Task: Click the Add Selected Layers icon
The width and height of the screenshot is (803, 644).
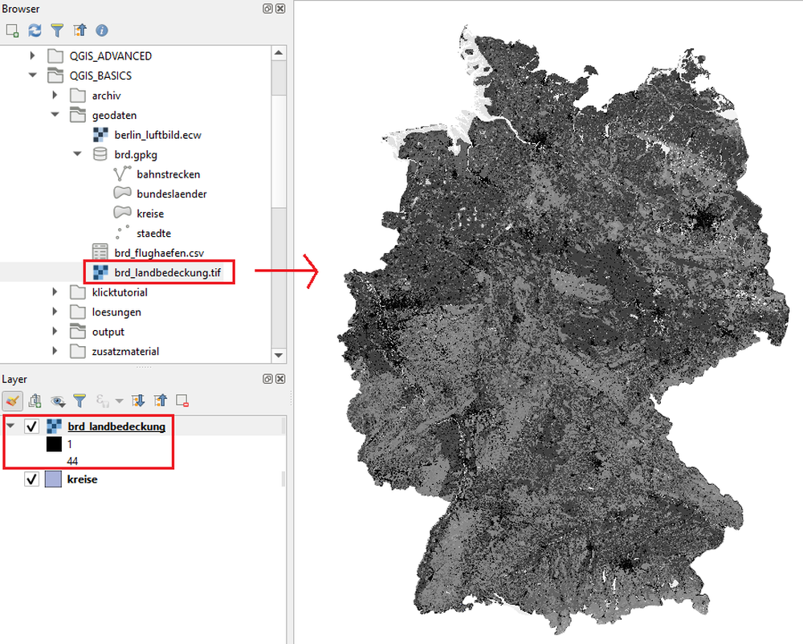Action: click(11, 31)
